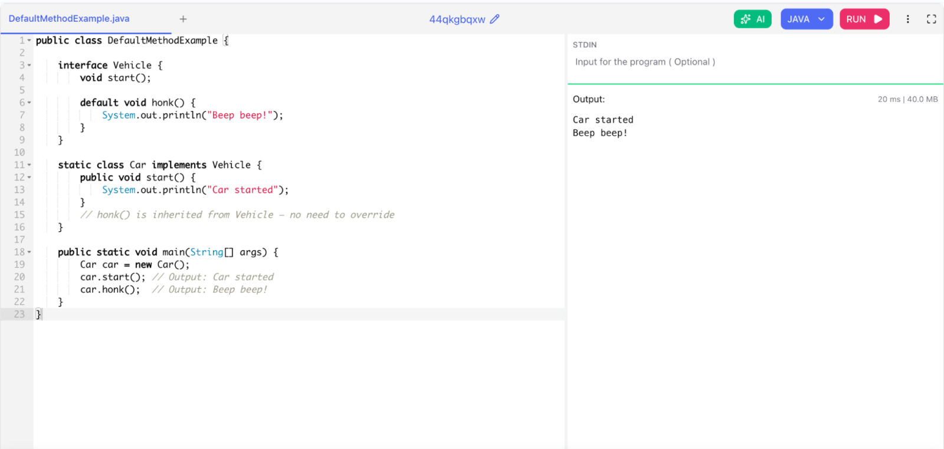Collapse code fold arrow on line 1
The width and height of the screenshot is (944, 449).
pyautogui.click(x=29, y=40)
